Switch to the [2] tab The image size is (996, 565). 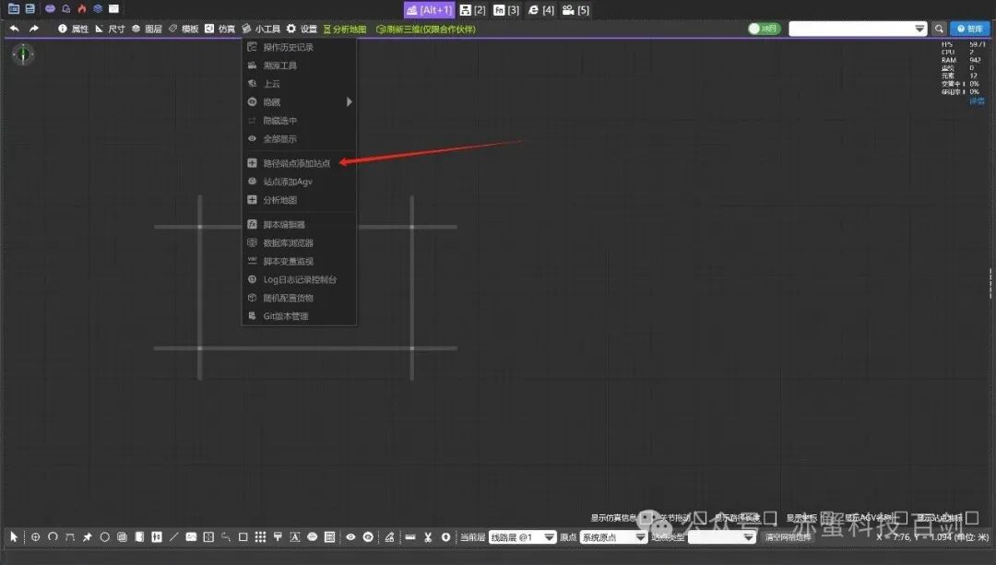pos(472,9)
